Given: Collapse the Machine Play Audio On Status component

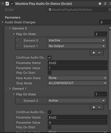Looking at the screenshot, I should pyautogui.click(x=3, y=4).
